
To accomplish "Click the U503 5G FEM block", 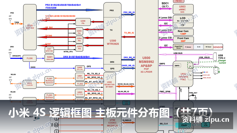I will 80,93.
